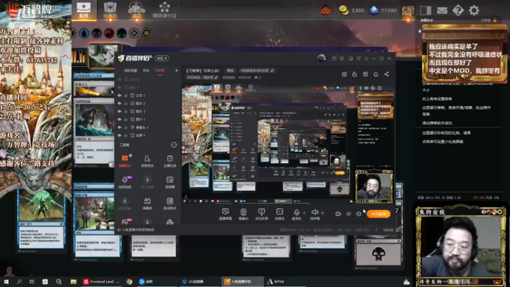The width and height of the screenshot is (510, 287).
Task: Click the type dropdown beside companion logo
Action: (x=162, y=58)
